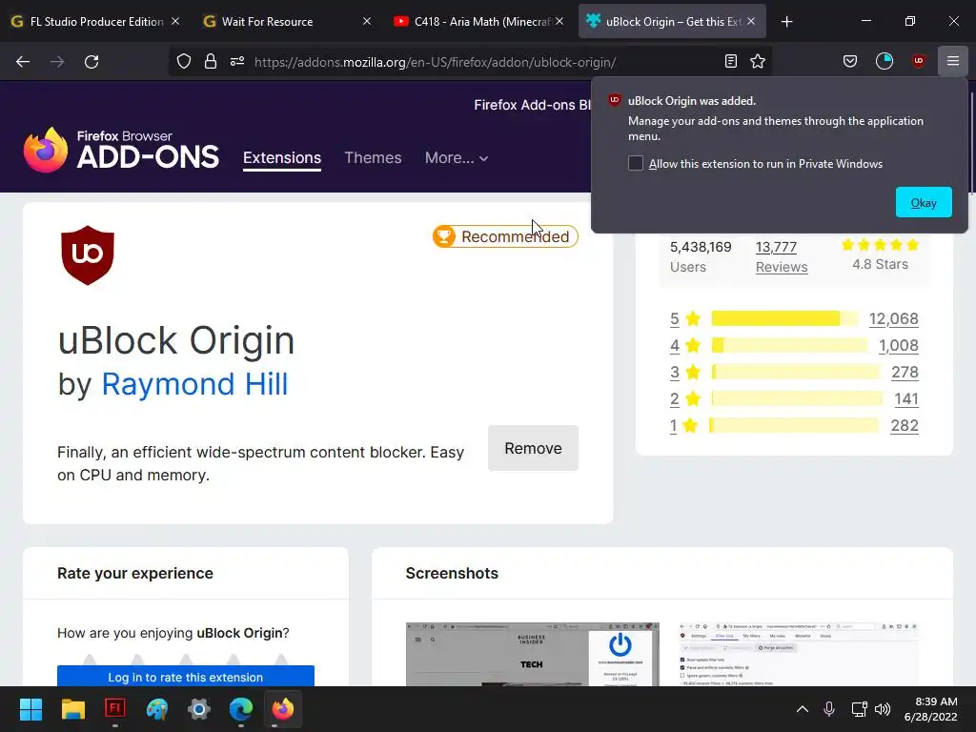Close the C418 Aria Math tab

[x=559, y=21]
